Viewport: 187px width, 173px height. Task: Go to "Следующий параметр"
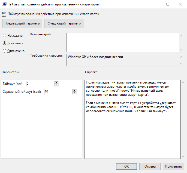click(x=64, y=23)
